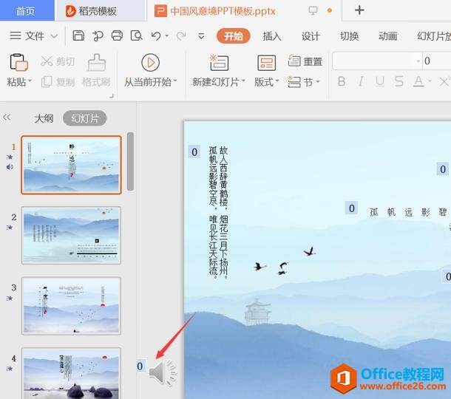Click the export to PDF icon
Viewport: 451px width, 399px height.
point(98,36)
